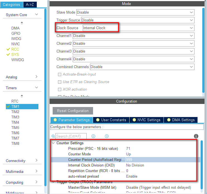The height and width of the screenshot is (194, 207).
Task: Select TIM6 in Timers list
Action: click(15, 133)
